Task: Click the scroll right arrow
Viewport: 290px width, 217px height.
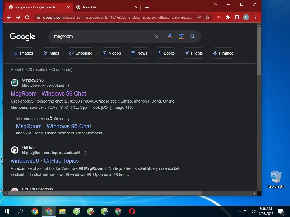Action: 254,193
